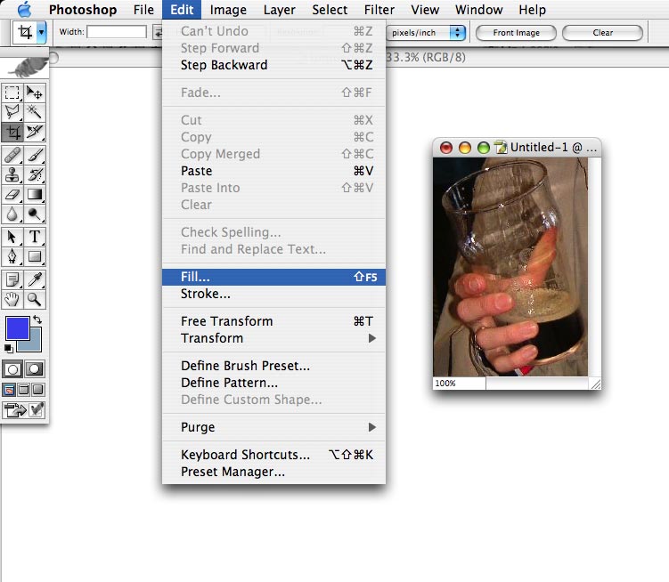Select the Gradient tool

point(35,194)
